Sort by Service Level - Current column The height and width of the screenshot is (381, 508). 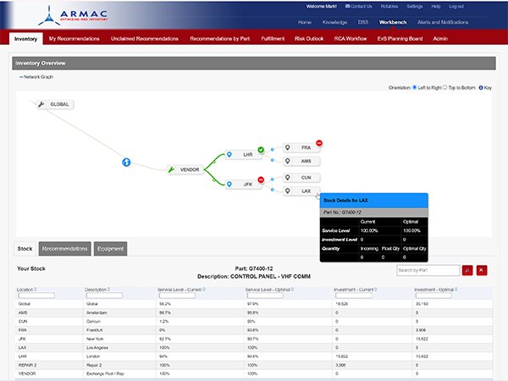pos(182,290)
